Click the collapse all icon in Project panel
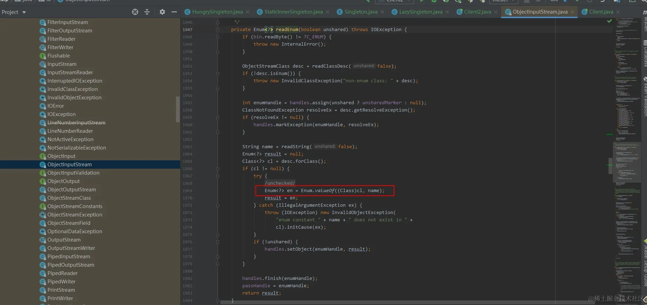647x305 pixels. point(147,12)
